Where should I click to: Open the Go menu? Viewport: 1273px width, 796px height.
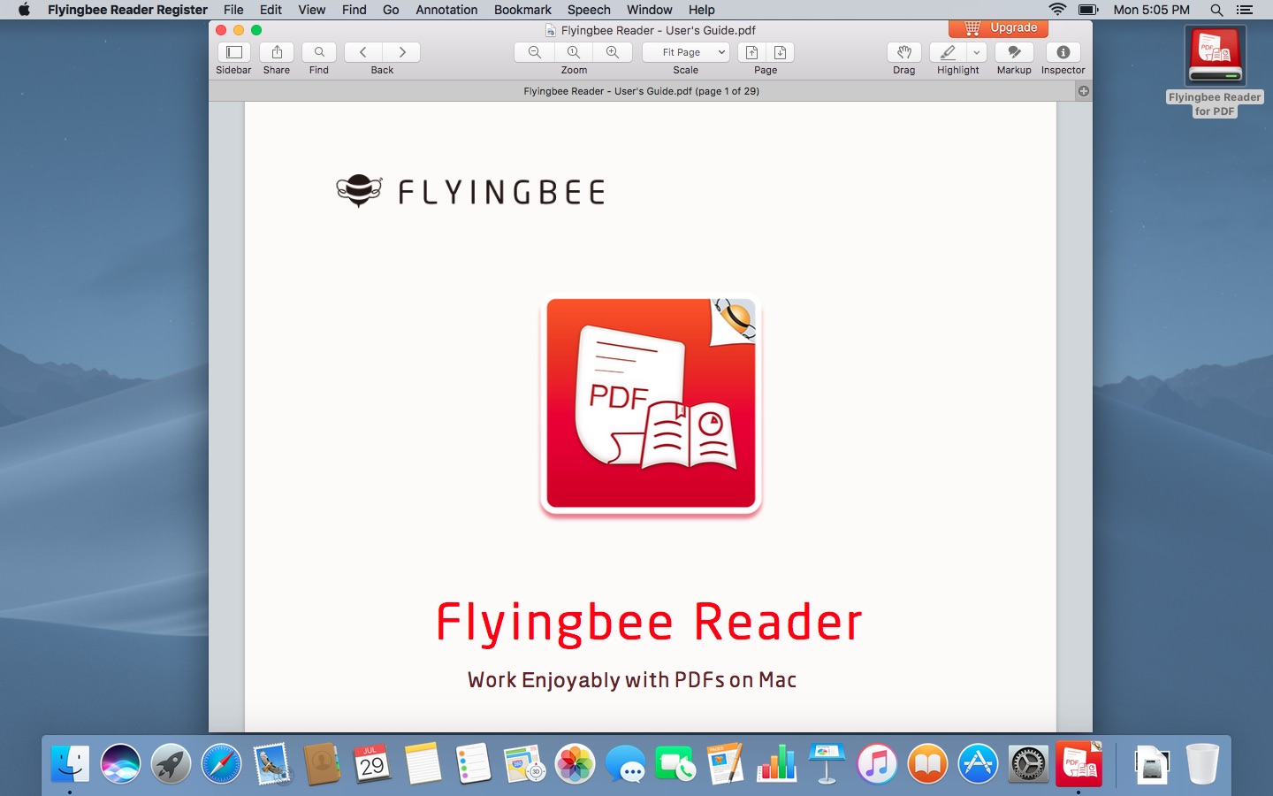click(x=391, y=10)
